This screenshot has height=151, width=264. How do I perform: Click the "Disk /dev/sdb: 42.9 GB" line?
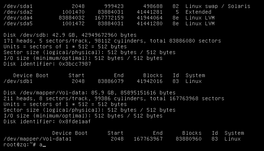pos(70,35)
